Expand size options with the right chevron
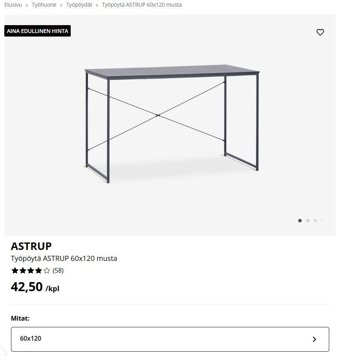The width and height of the screenshot is (341, 356). (314, 339)
